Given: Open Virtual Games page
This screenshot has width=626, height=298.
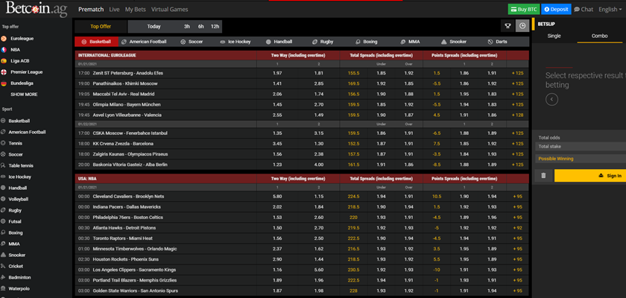Looking at the screenshot, I should (x=170, y=9).
